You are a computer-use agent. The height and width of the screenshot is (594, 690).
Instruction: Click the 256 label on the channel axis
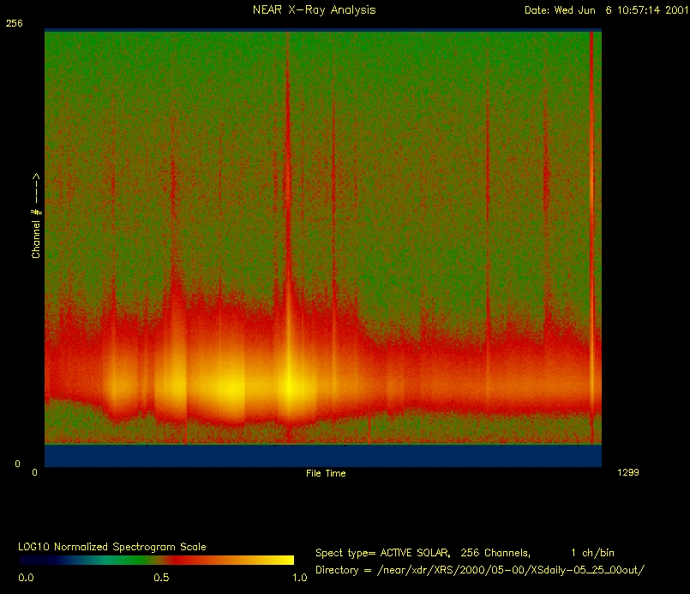(13, 26)
